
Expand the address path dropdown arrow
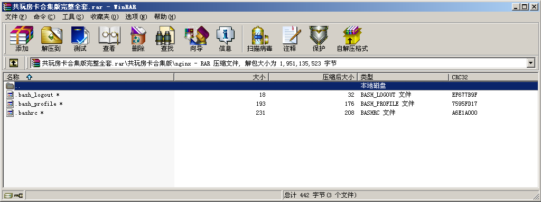[x=531, y=63]
